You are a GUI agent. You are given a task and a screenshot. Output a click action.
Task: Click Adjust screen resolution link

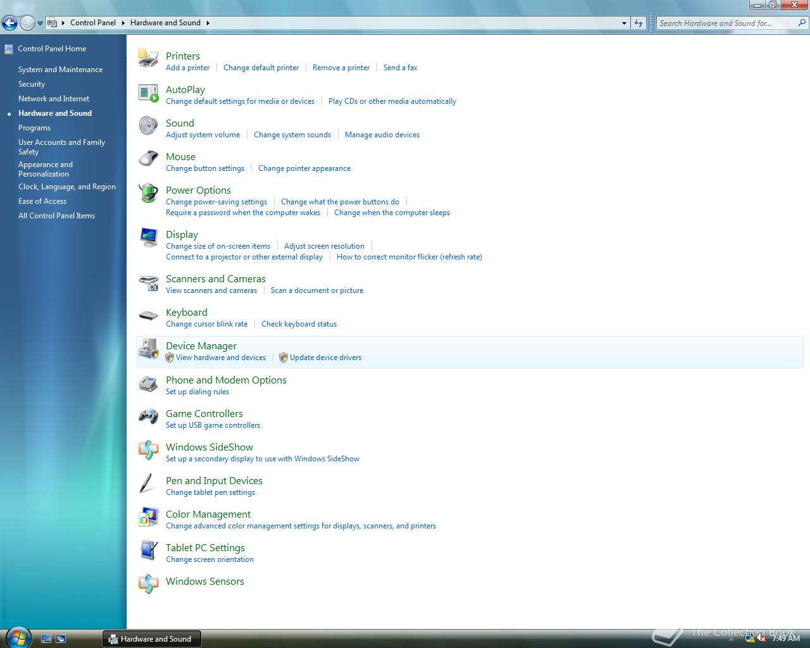click(324, 246)
